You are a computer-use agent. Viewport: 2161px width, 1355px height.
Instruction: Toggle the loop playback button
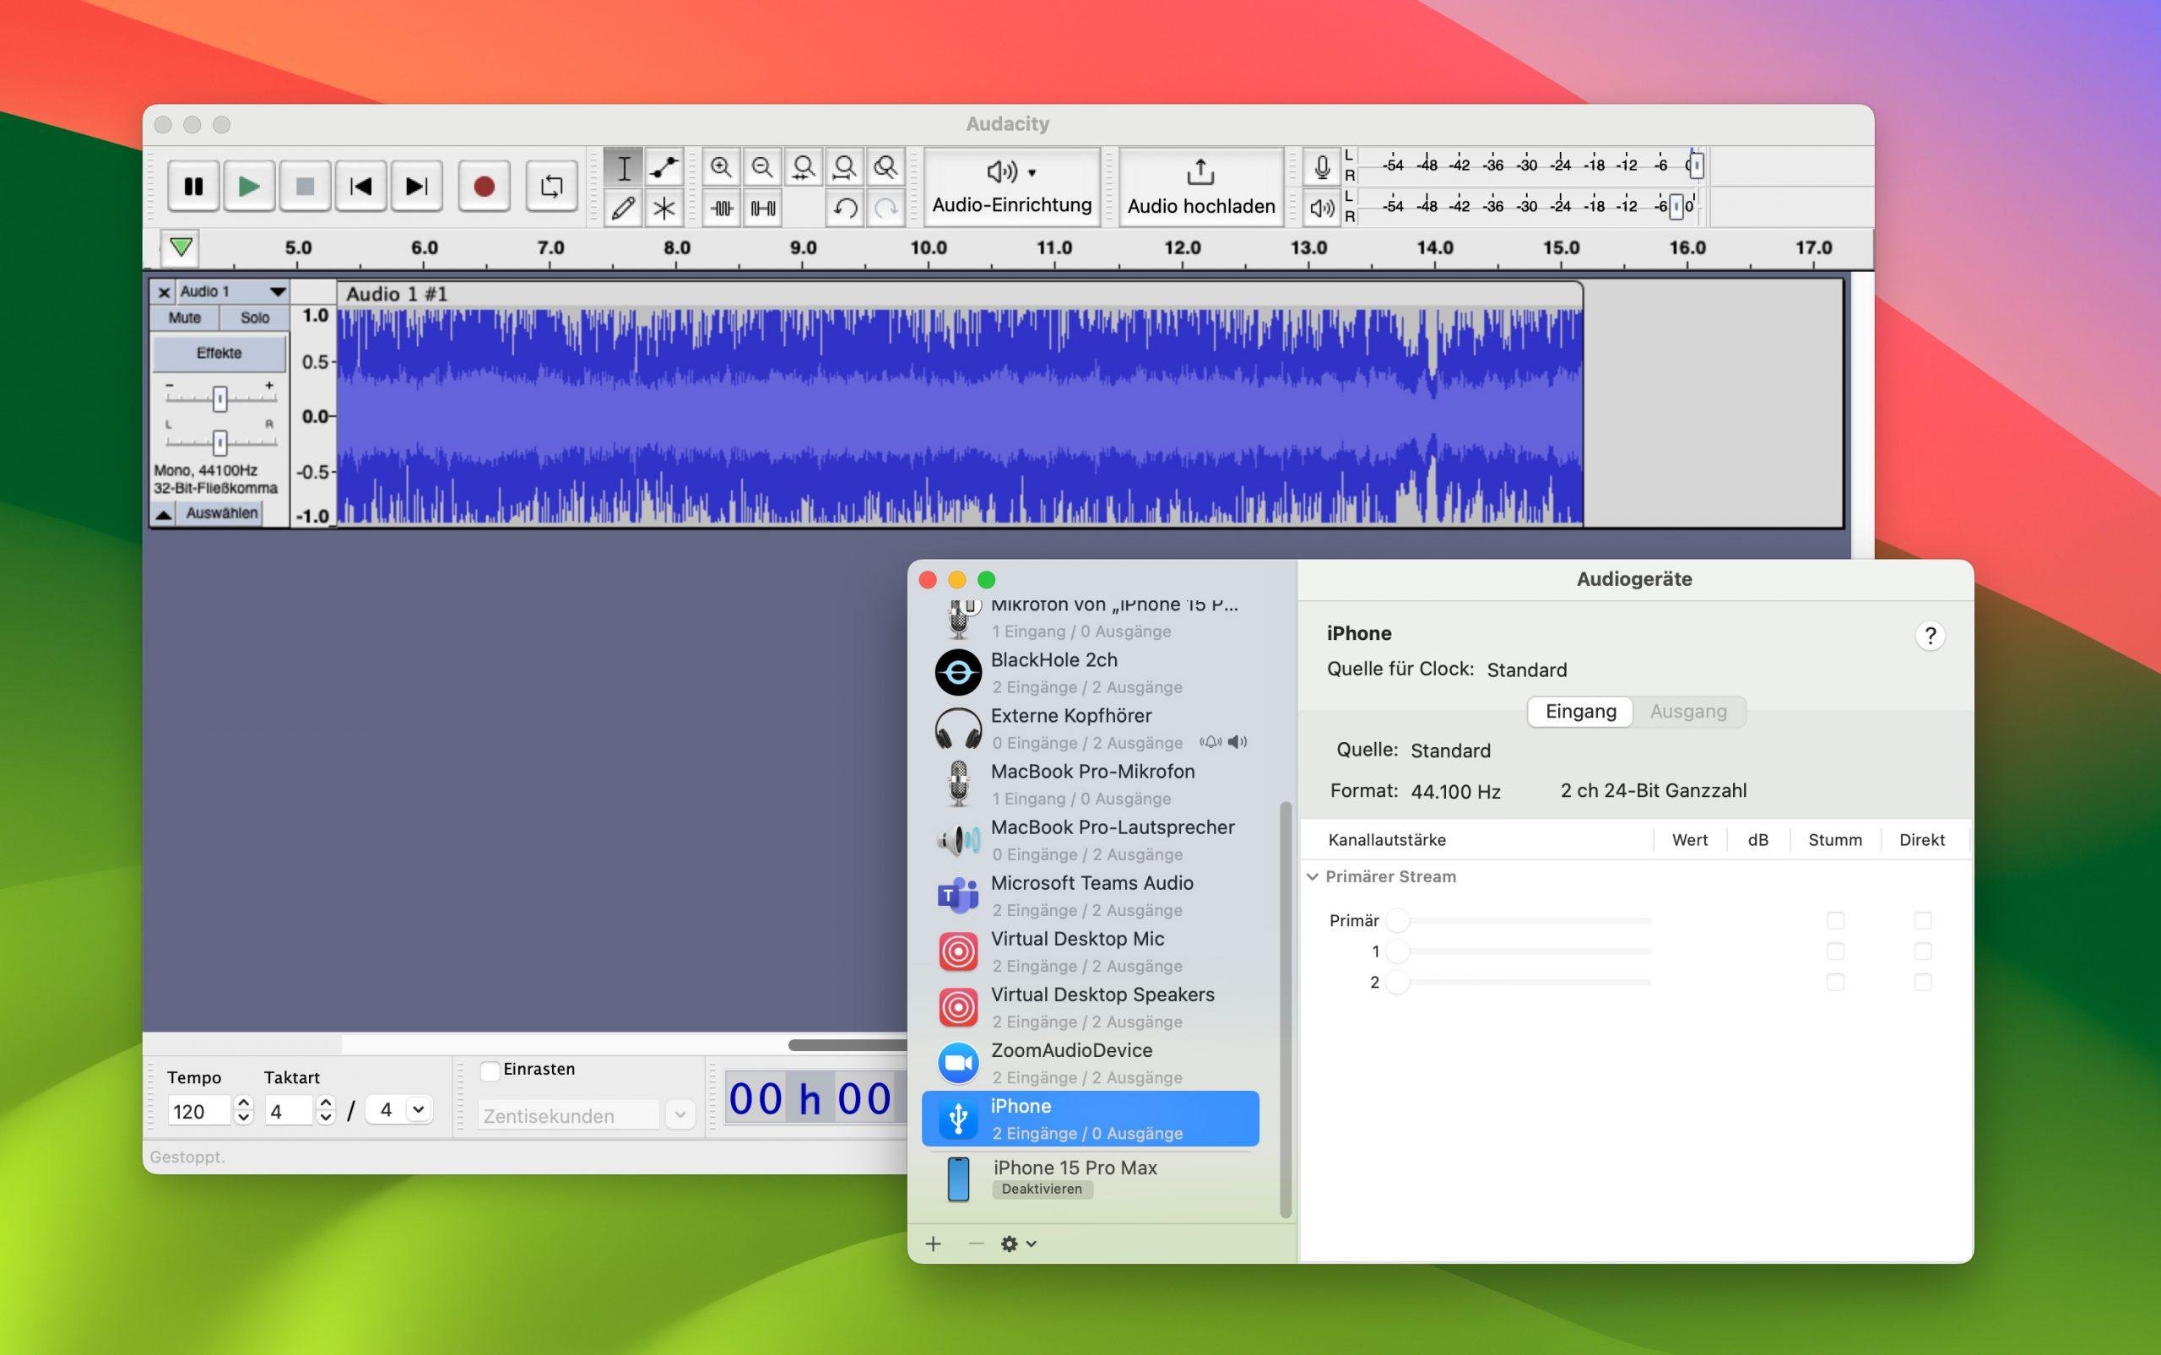(551, 187)
